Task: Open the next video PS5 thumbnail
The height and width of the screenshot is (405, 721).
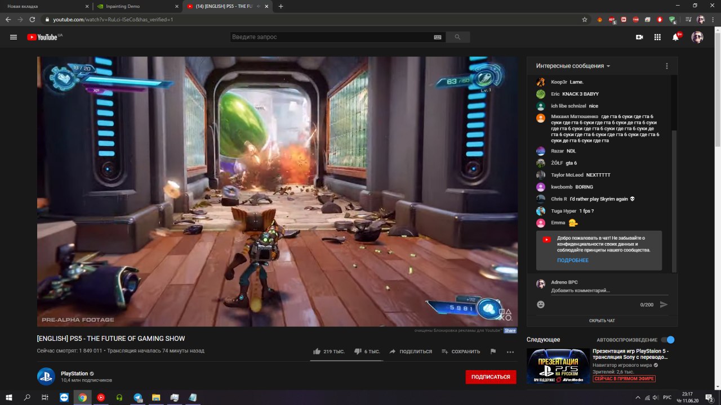Action: 558,366
